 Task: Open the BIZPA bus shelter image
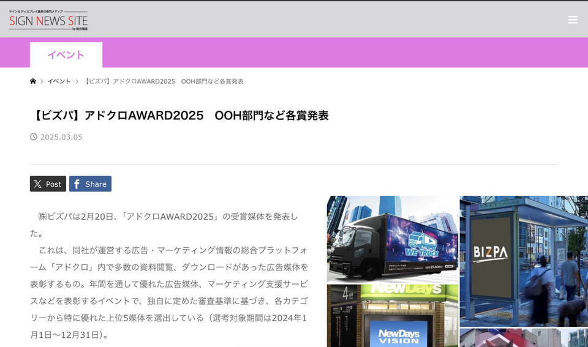pyautogui.click(x=524, y=261)
